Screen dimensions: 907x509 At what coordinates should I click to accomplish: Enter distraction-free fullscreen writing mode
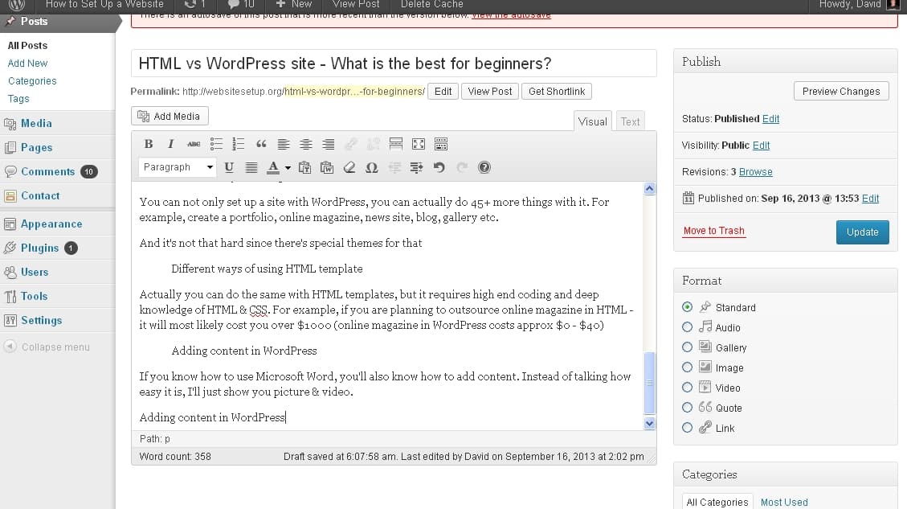[x=418, y=144]
